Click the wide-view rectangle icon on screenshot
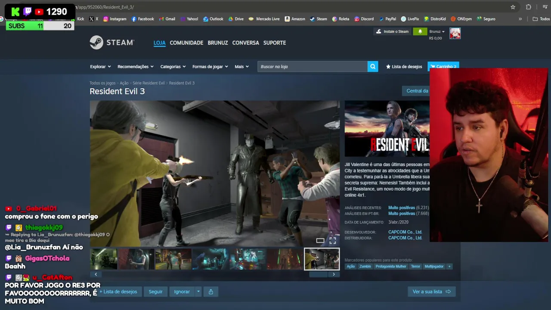This screenshot has width=551, height=310. pos(320,241)
